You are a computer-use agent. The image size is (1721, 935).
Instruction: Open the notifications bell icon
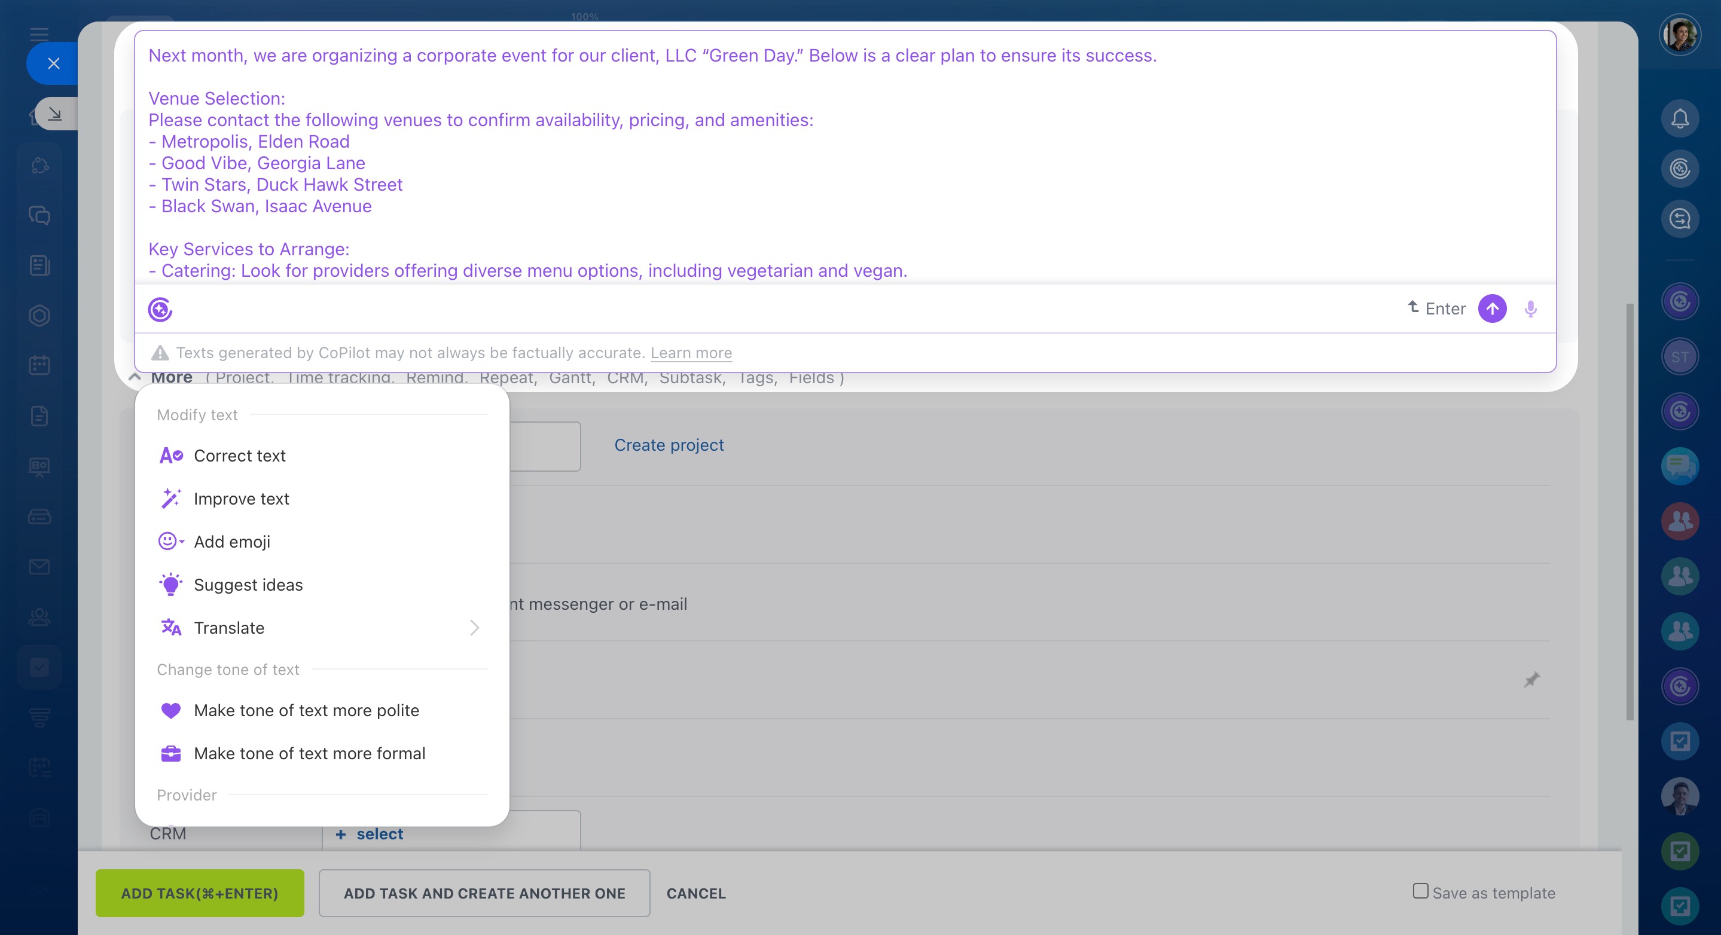coord(1680,119)
